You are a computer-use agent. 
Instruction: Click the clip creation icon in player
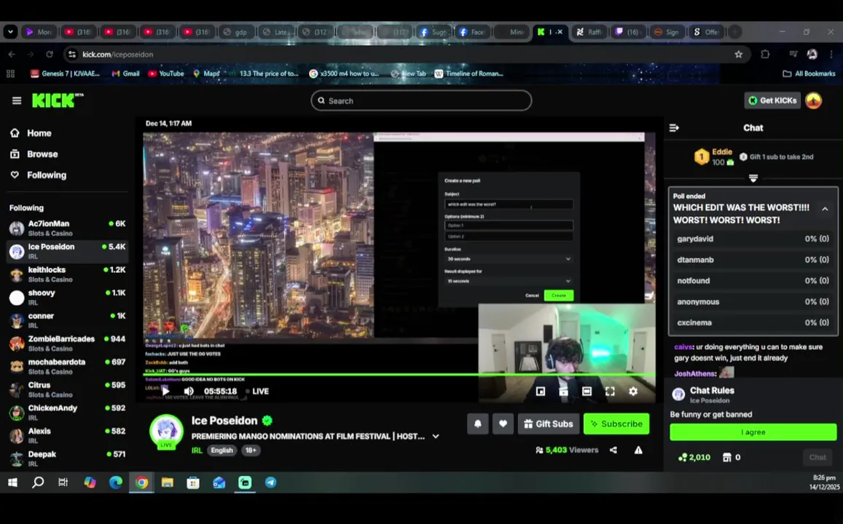pos(563,392)
